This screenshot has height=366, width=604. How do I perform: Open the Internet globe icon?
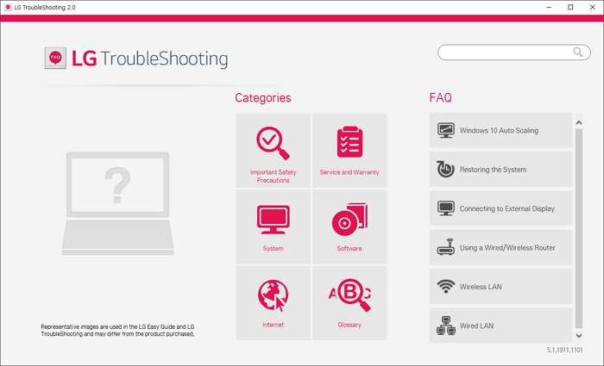click(274, 295)
